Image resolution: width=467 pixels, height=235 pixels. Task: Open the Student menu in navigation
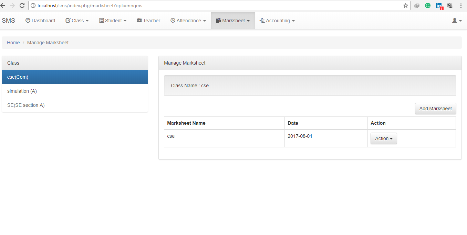tap(113, 21)
